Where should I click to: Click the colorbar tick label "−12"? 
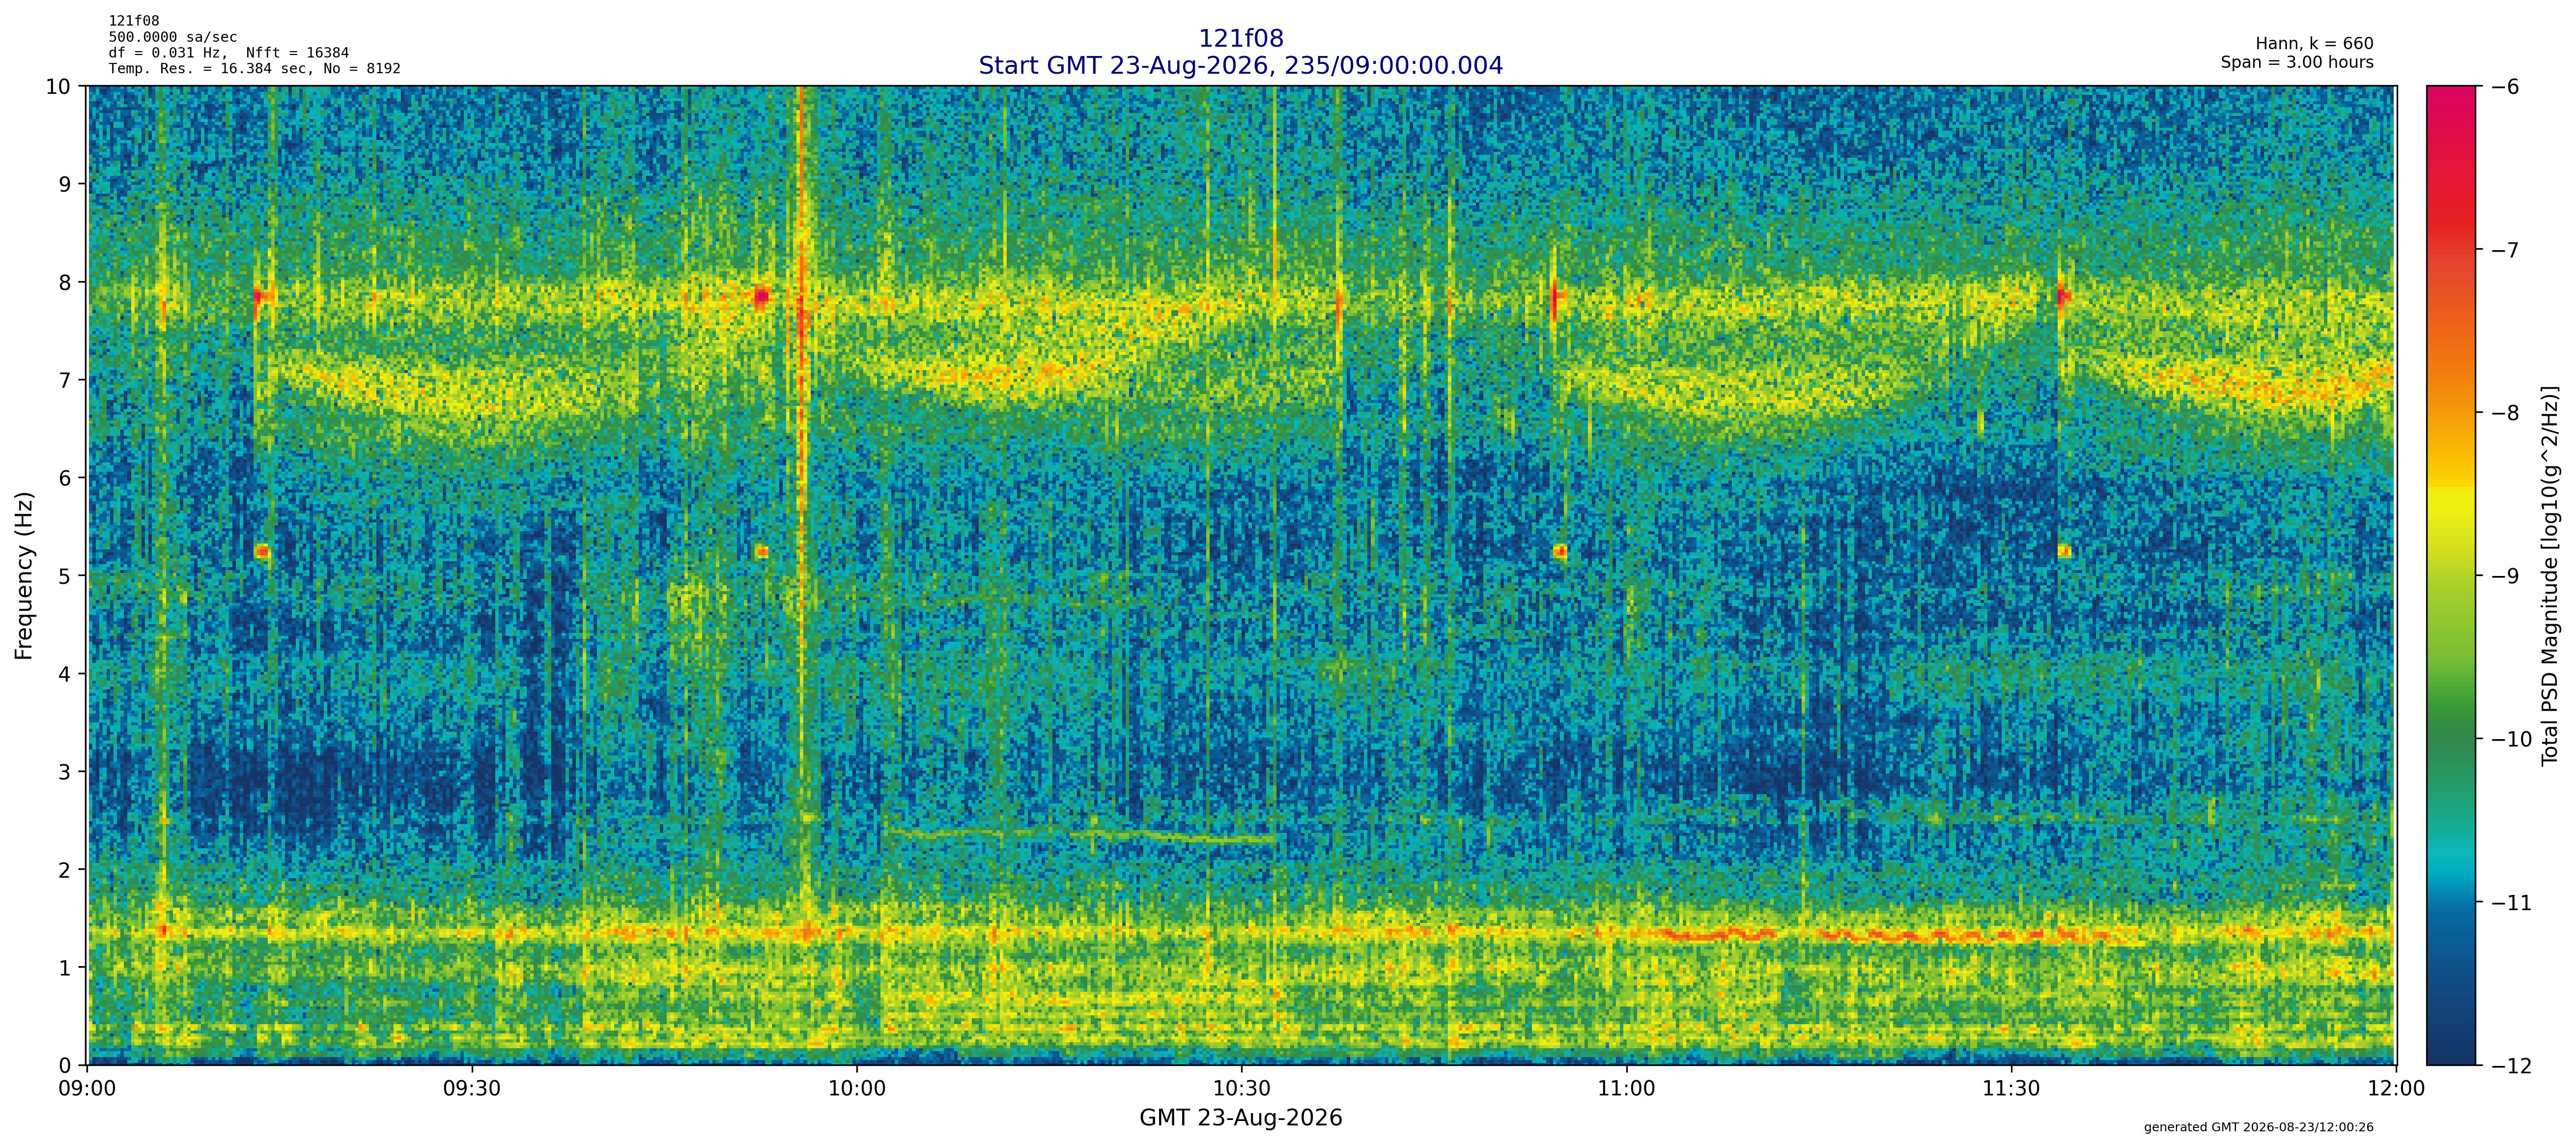click(x=2510, y=1066)
